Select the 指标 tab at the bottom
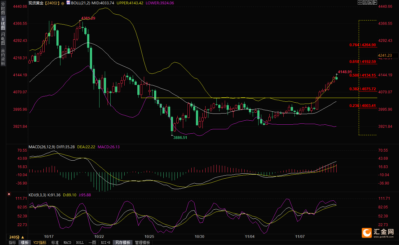The height and width of the screenshot is (245, 399). [x=12, y=243]
